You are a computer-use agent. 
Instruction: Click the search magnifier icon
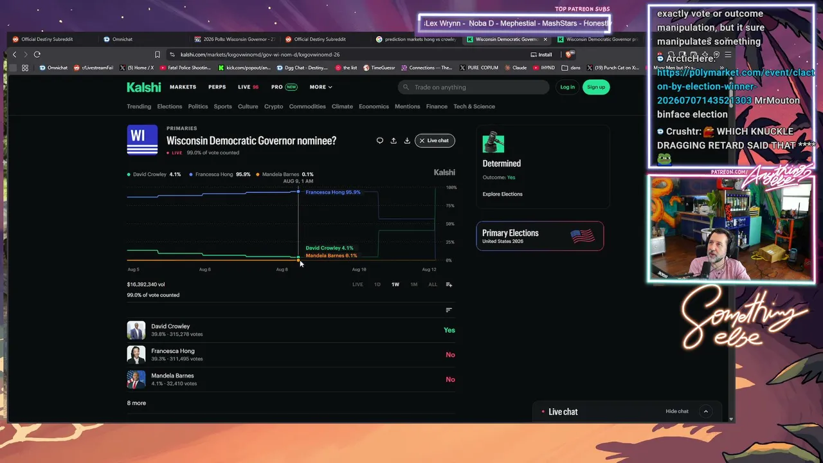(406, 87)
